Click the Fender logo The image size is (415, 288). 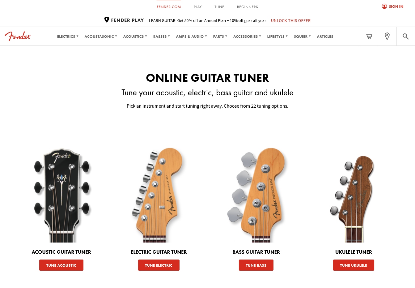[18, 36]
